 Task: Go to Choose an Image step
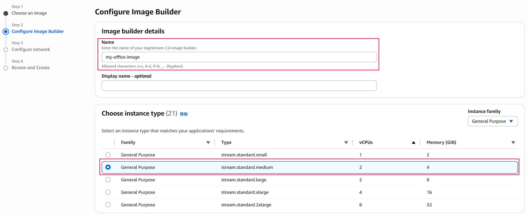pyautogui.click(x=29, y=13)
